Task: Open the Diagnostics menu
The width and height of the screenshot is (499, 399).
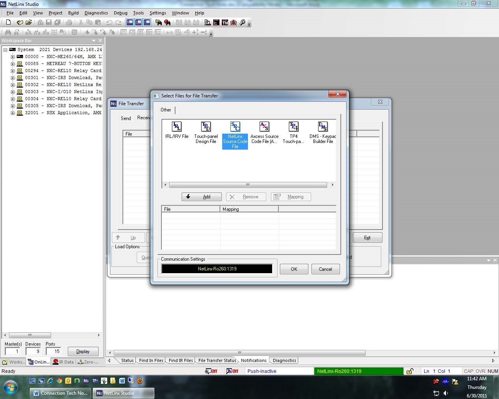Action: (96, 13)
